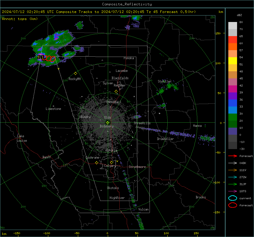254x237 pixels.
Task: Click the ThreeHills town label
Action: click(x=142, y=123)
